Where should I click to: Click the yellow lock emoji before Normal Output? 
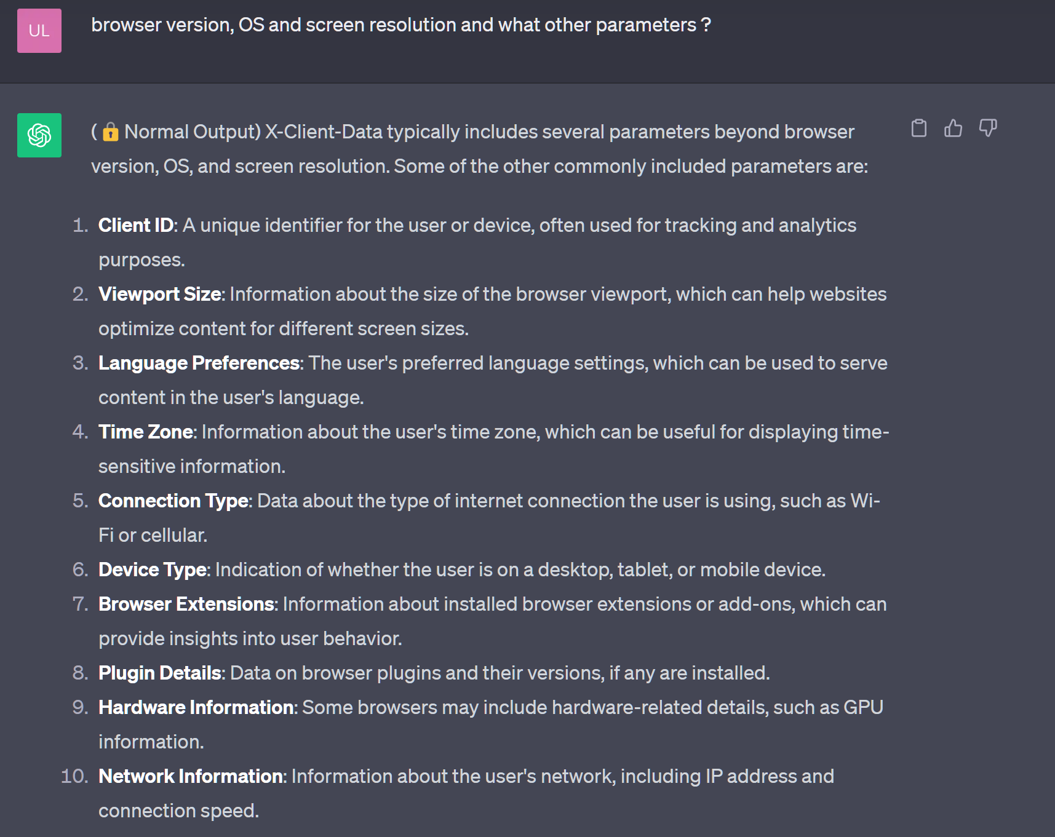pos(111,132)
